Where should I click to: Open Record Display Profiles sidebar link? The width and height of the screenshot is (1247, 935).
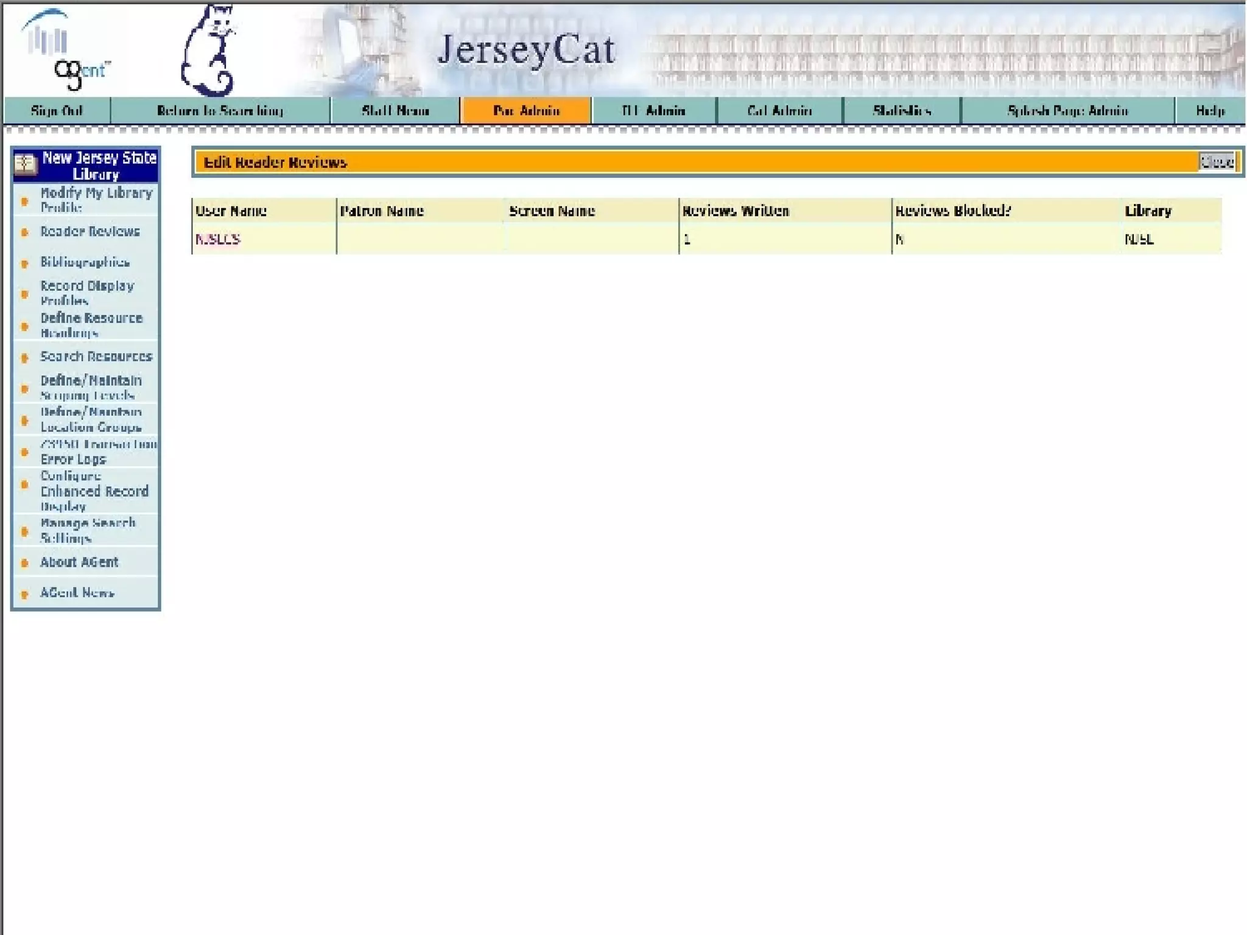(87, 293)
